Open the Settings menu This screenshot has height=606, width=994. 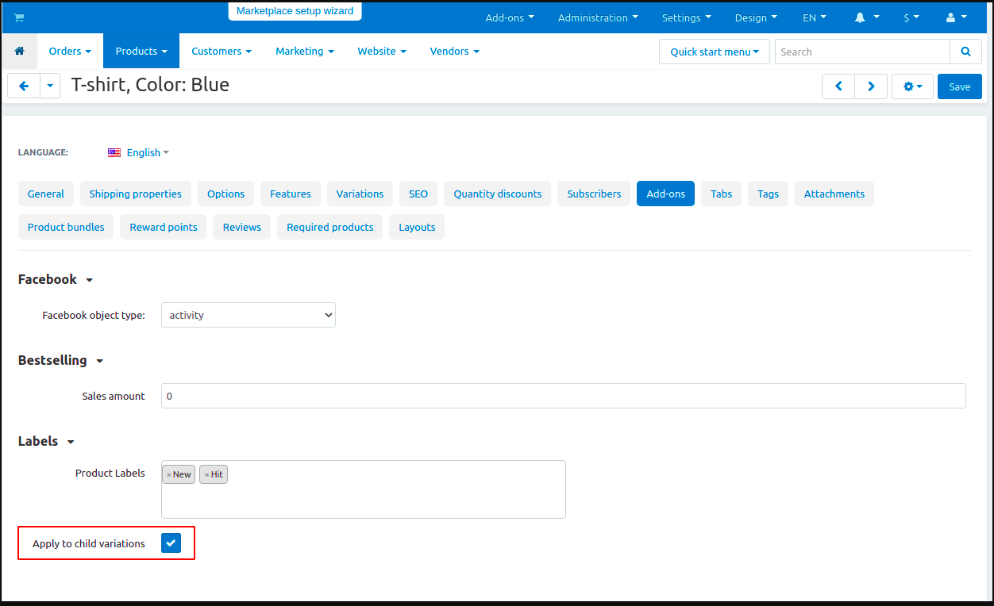coord(687,17)
